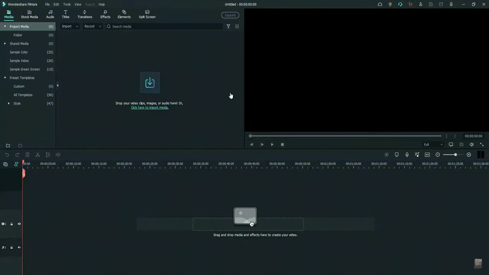
Task: Select the Stock Media tab
Action: (29, 14)
